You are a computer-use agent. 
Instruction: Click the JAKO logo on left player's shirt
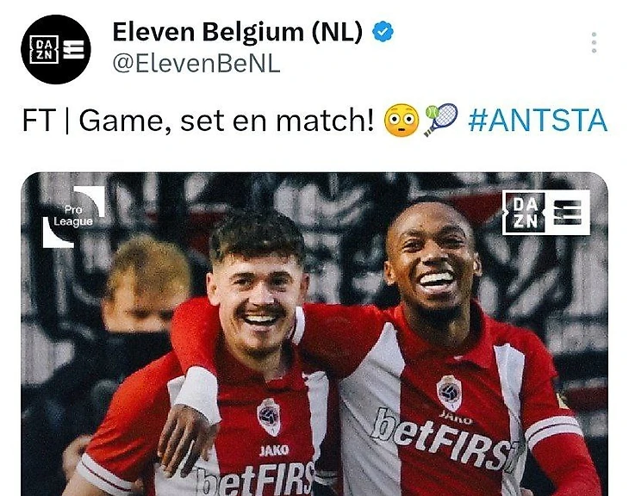[x=274, y=450]
